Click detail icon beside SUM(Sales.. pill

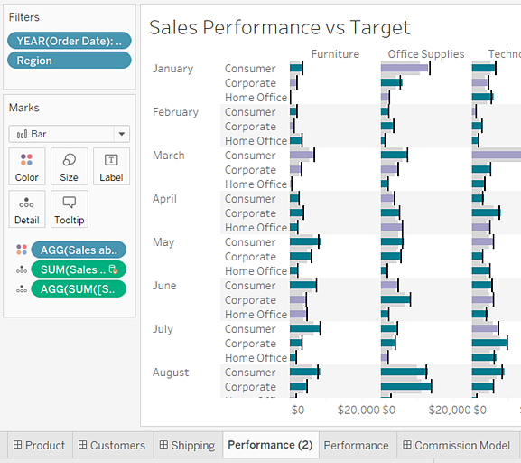pyautogui.click(x=22, y=269)
